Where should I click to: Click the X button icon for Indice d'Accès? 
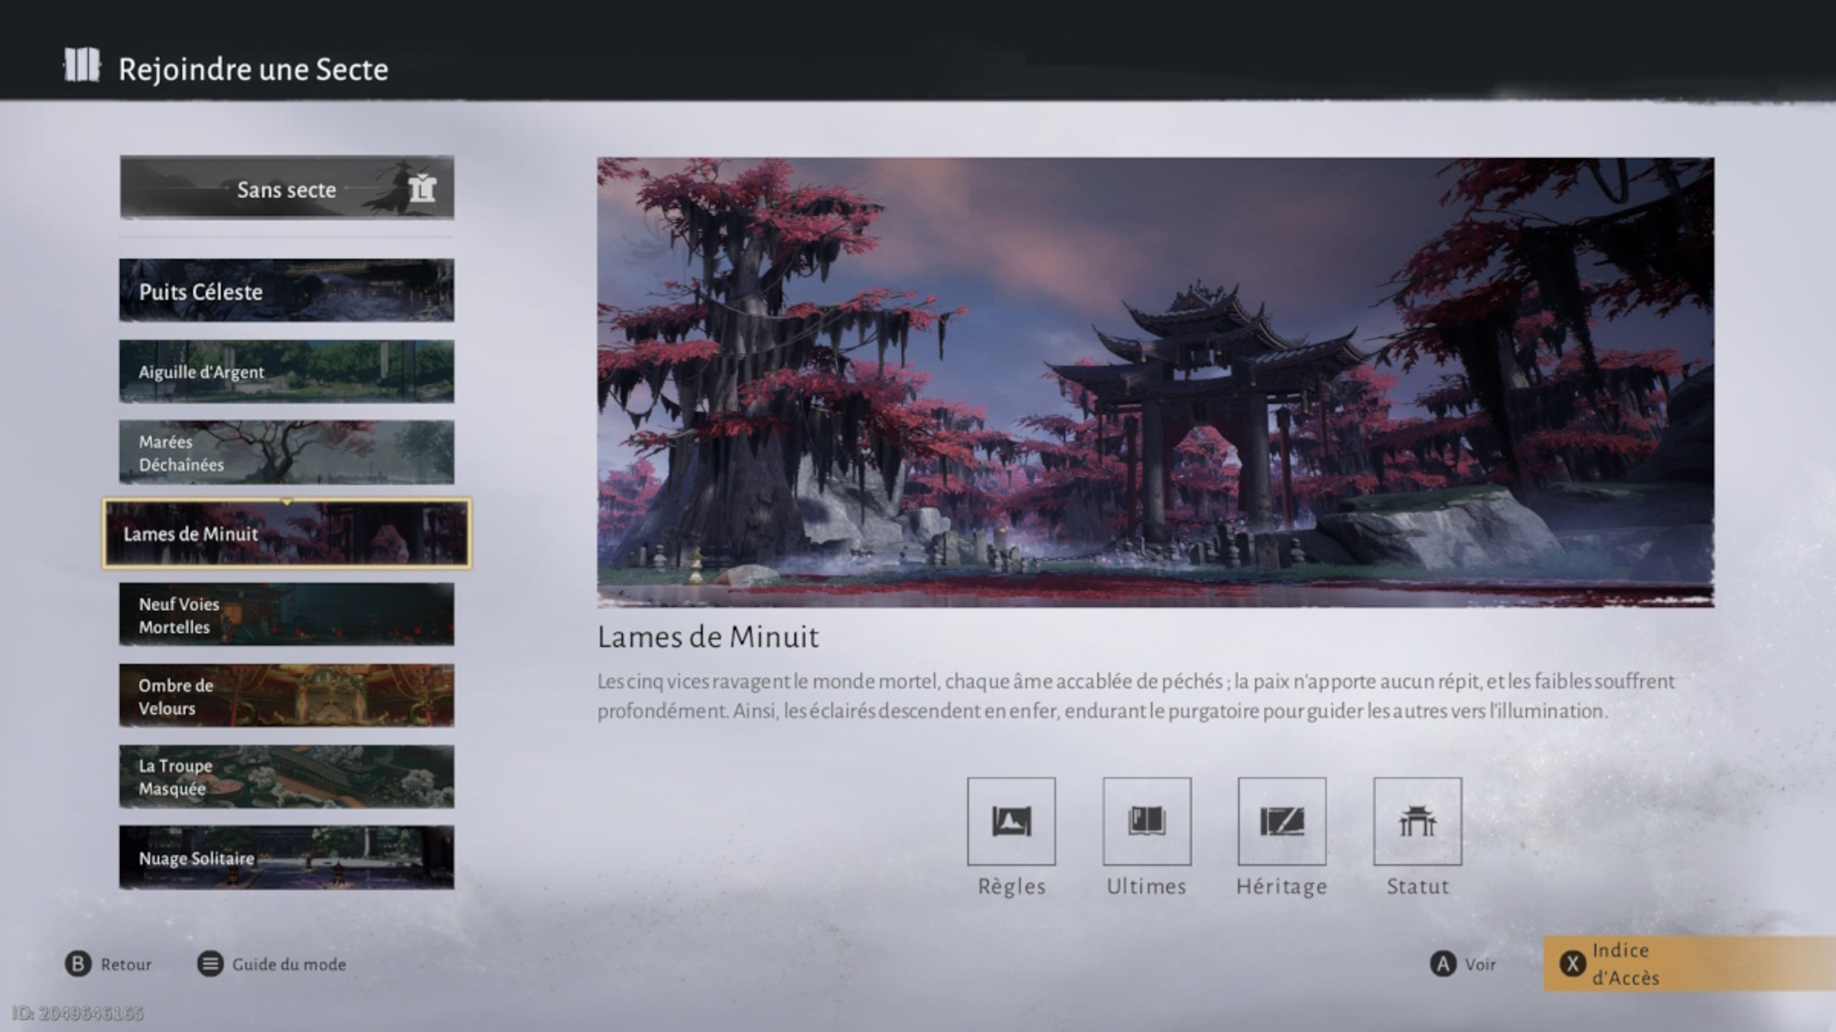pos(1572,964)
